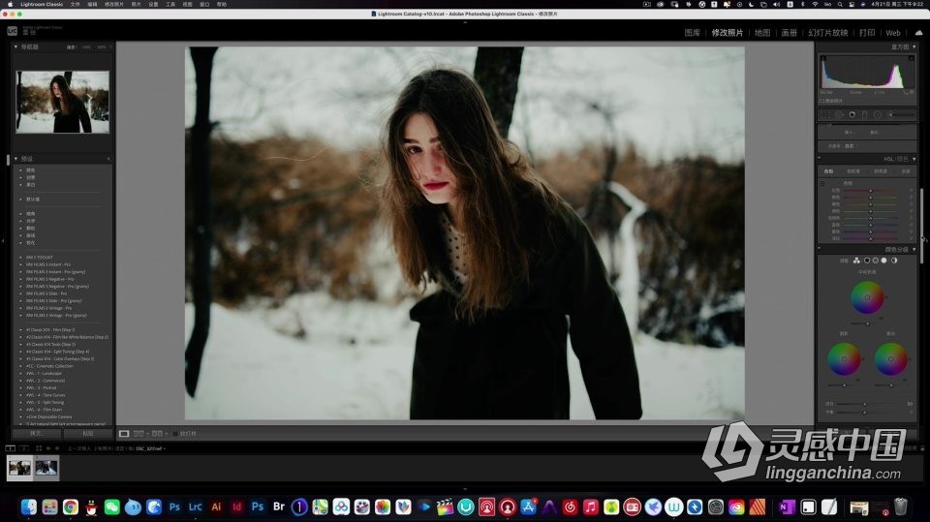
Task: Click the loupe view icon in the toolbar
Action: coord(123,433)
